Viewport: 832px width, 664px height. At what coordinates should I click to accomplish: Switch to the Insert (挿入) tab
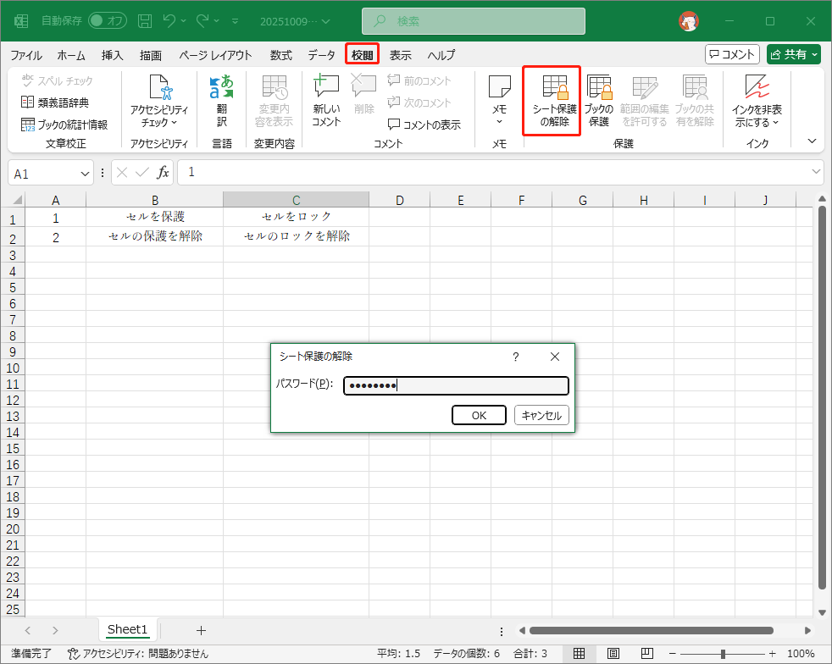click(113, 55)
